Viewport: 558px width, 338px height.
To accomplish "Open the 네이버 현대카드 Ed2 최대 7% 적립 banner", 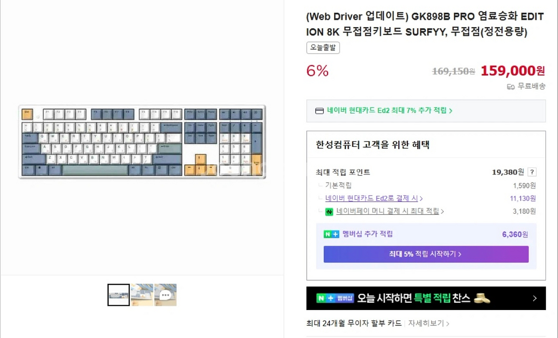I will (x=426, y=110).
